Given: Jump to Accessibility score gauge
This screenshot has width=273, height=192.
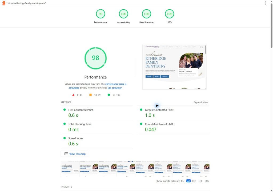Looking at the screenshot, I should click(x=123, y=17).
